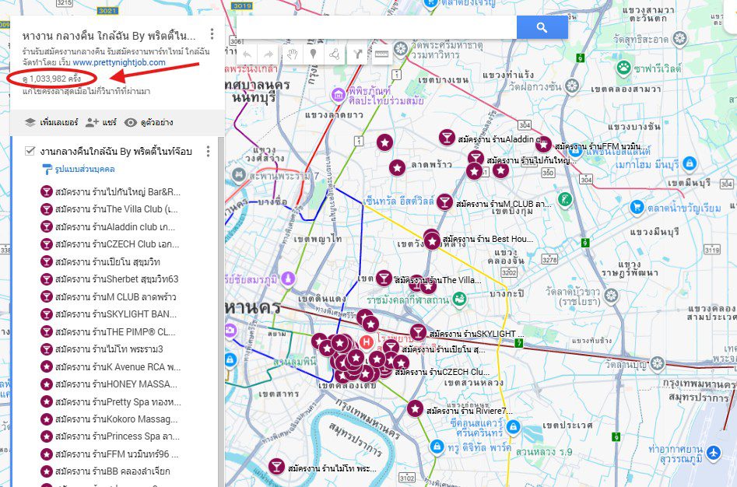This screenshot has width=737, height=487.
Task: Uncheck the งานกลางคืนใกล้ฉัน layer checkbox
Action: tap(30, 151)
